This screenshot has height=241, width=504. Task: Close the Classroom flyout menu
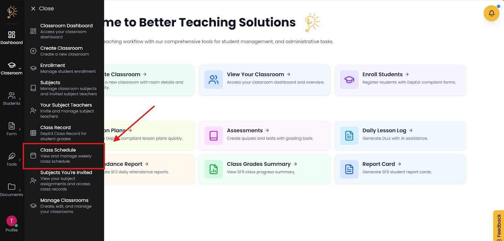tap(42, 8)
